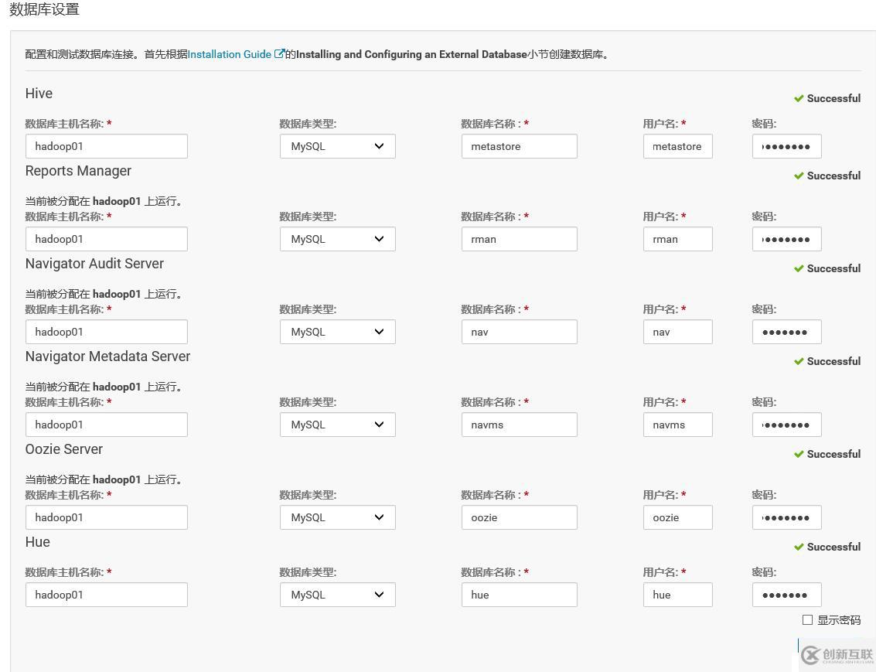Open Navigator Audit Server database type dropdown

pos(337,332)
